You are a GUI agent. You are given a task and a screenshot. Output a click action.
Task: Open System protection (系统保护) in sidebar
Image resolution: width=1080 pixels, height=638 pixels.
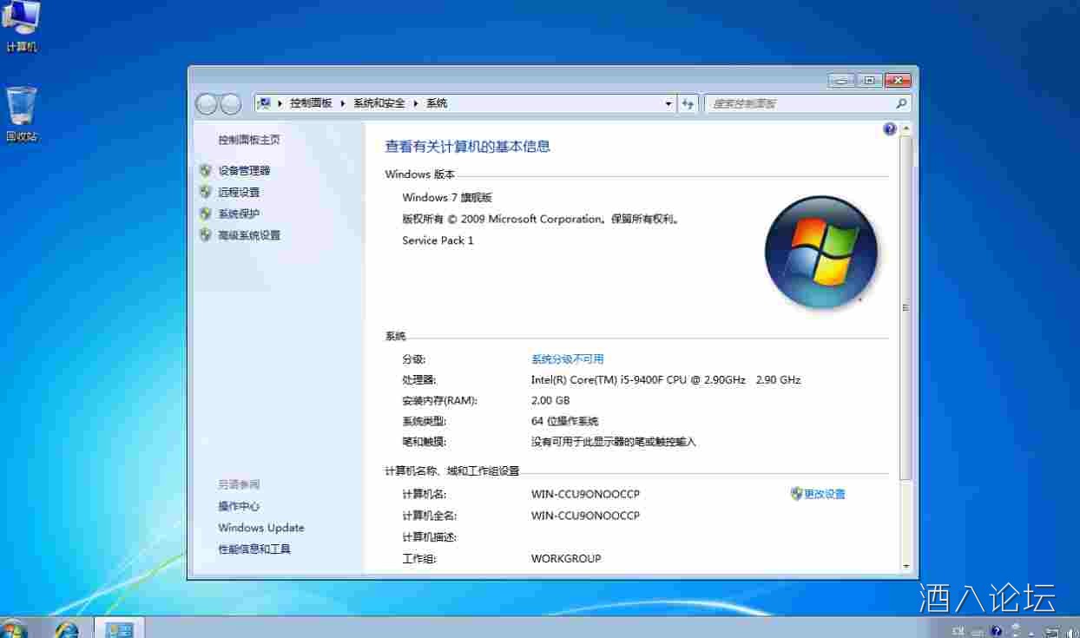click(x=239, y=214)
